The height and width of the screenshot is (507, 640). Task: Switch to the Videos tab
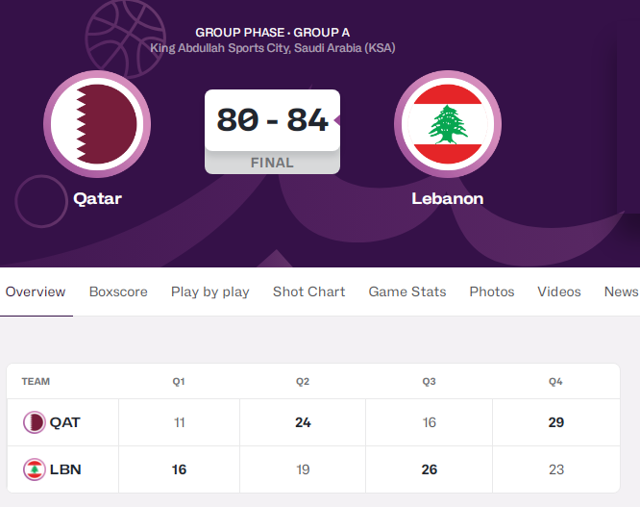click(559, 292)
